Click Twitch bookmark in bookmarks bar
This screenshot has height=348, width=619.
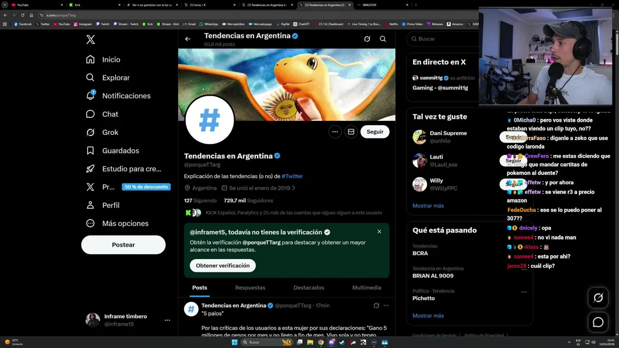[x=103, y=24]
